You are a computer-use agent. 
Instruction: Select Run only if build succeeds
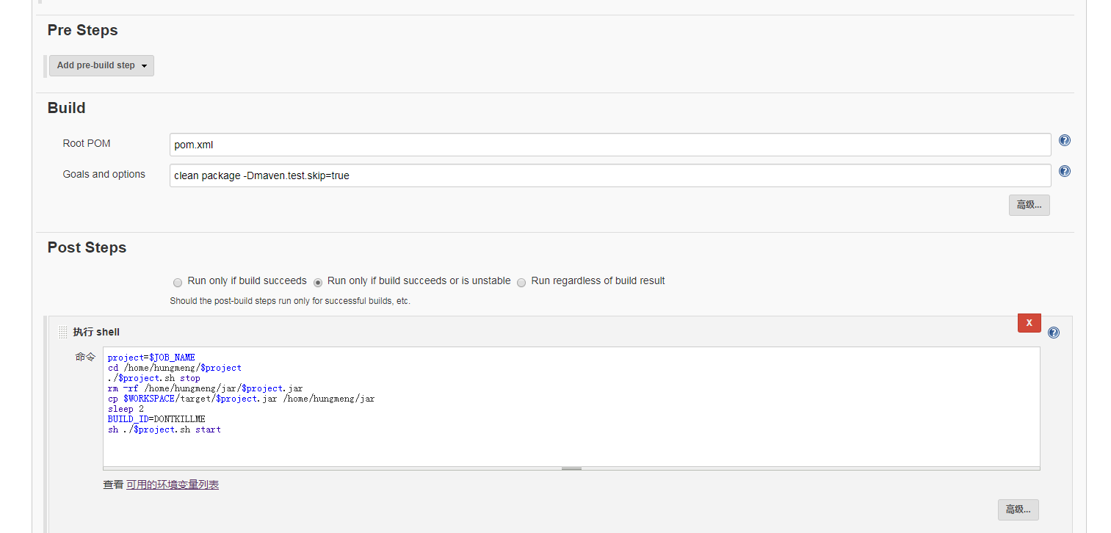tap(178, 282)
